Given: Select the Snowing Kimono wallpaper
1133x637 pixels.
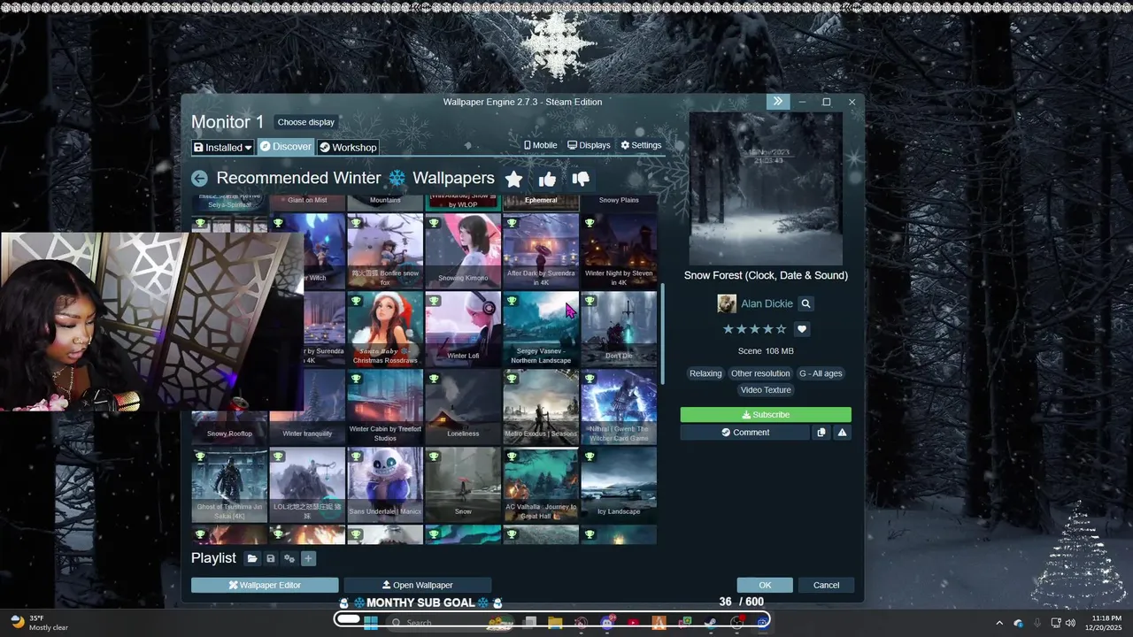Looking at the screenshot, I should point(463,251).
